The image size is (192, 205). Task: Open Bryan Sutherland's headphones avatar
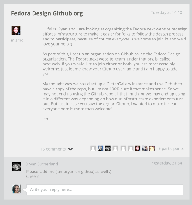click(x=16, y=167)
